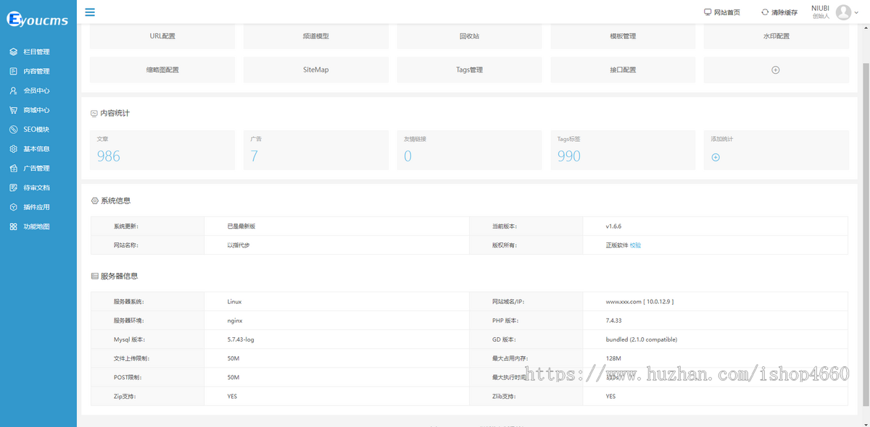
Task: Open the 广告 7 statistics card
Action: click(x=316, y=150)
